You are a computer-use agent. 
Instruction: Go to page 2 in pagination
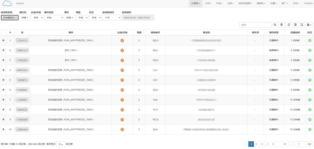(x=257, y=144)
